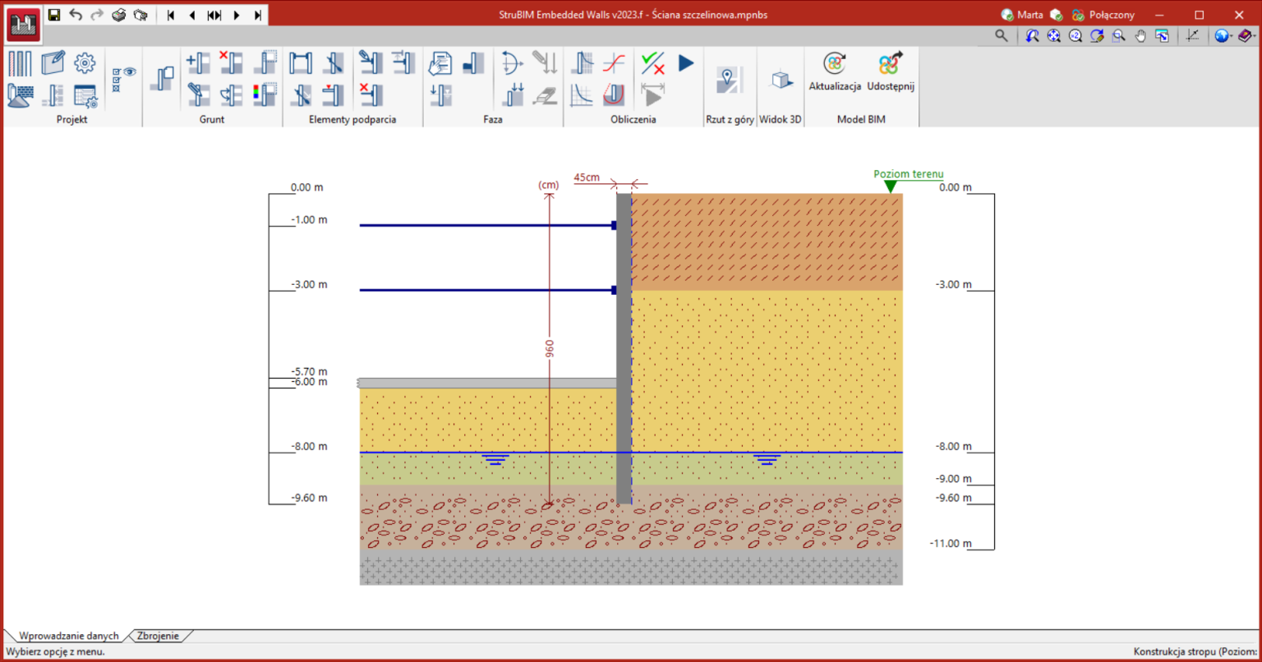The image size is (1262, 662).
Task: Switch to the Zbrojenie tab
Action: click(x=158, y=636)
